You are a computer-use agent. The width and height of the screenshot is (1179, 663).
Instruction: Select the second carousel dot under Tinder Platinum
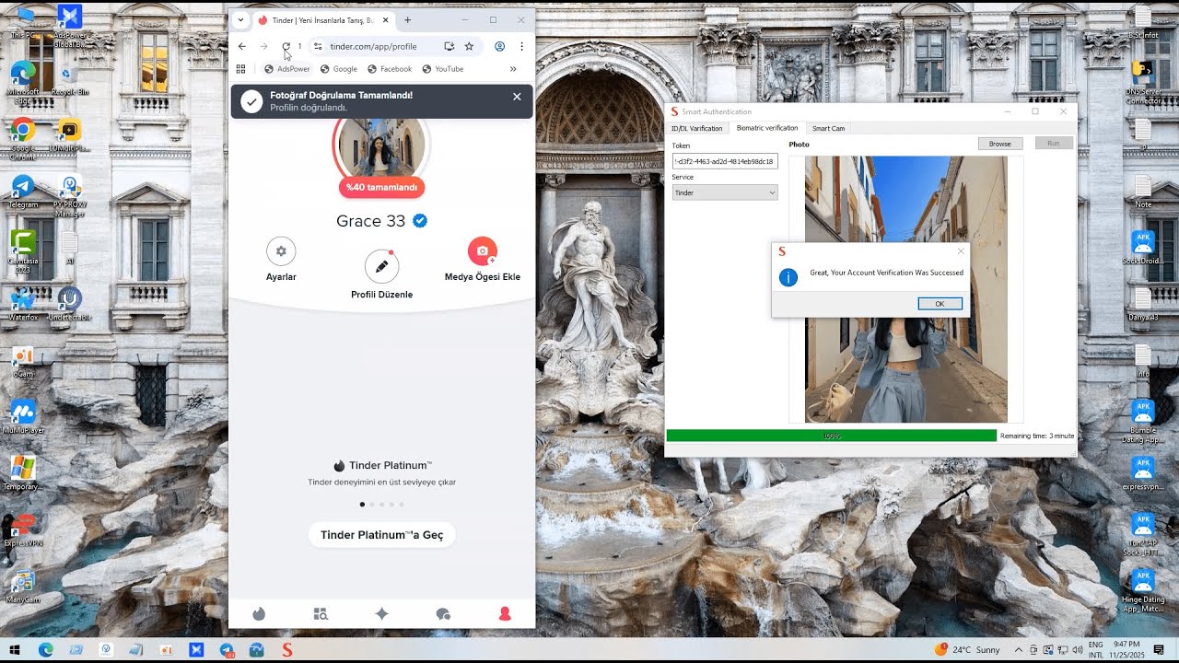(x=372, y=505)
